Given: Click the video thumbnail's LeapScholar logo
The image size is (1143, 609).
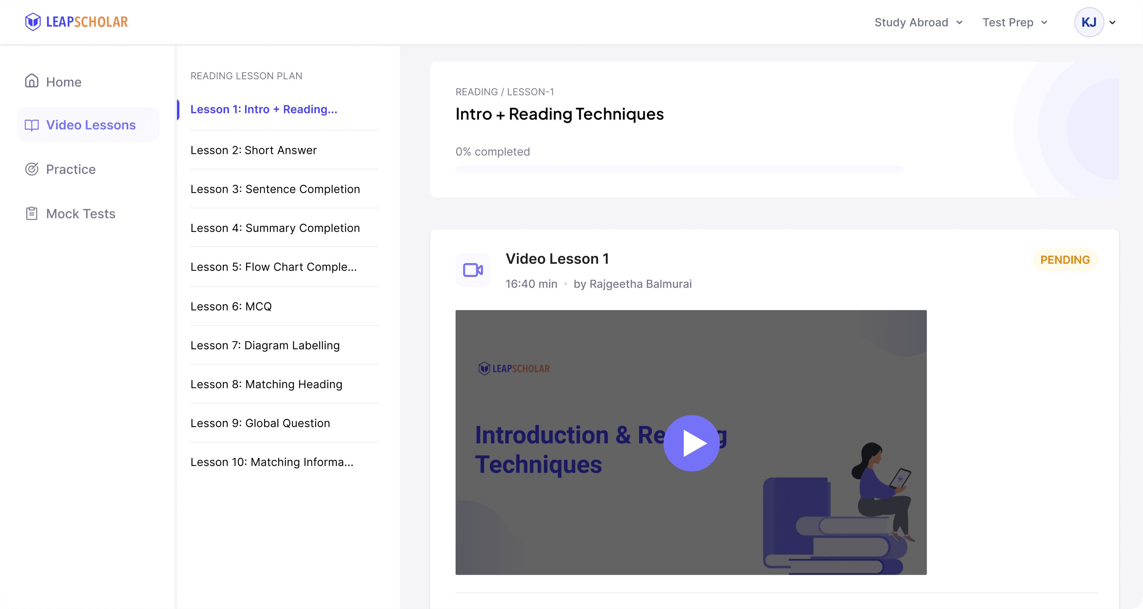Looking at the screenshot, I should tap(514, 368).
